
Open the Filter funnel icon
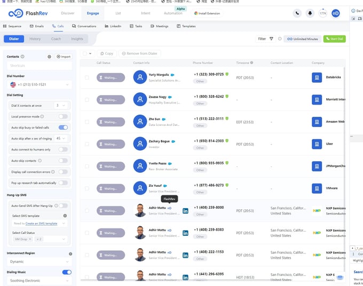tap(271, 38)
